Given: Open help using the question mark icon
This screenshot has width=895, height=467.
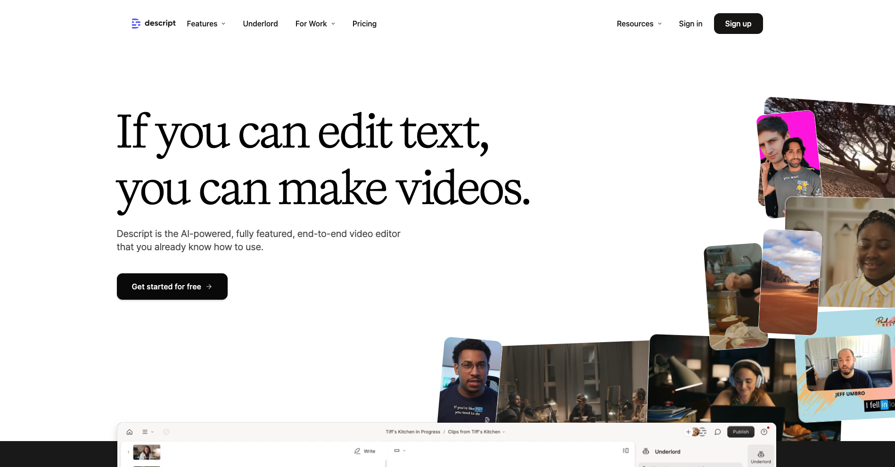Looking at the screenshot, I should (763, 432).
